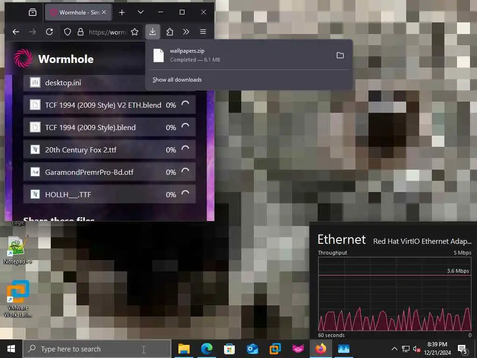Viewport: 477px width, 358px height.
Task: Click the Wormhole title text
Action: pyautogui.click(x=66, y=59)
